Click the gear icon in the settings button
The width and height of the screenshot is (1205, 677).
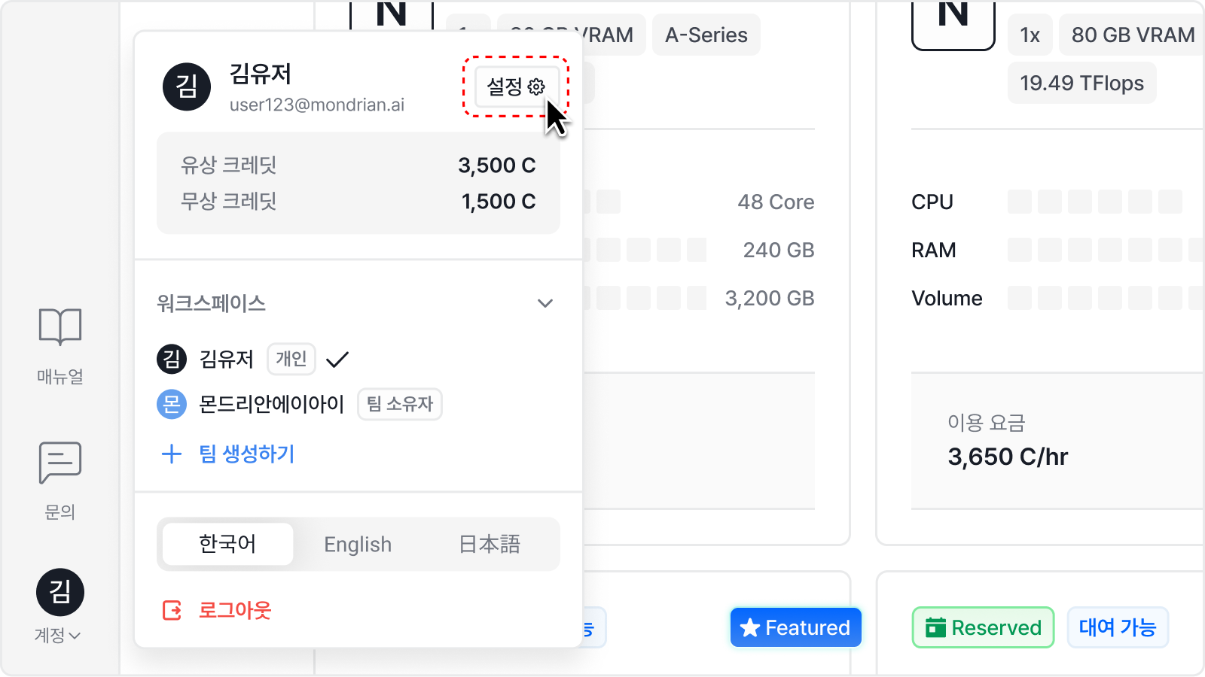point(536,87)
